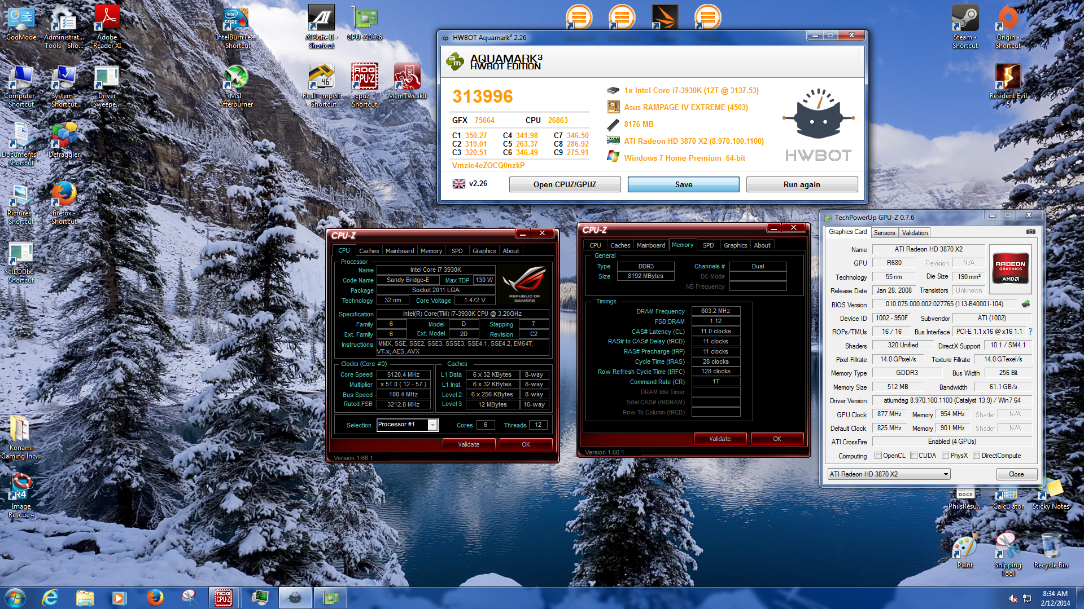
Task: Open About tab in left CPU-Z window
Action: pyautogui.click(x=511, y=251)
